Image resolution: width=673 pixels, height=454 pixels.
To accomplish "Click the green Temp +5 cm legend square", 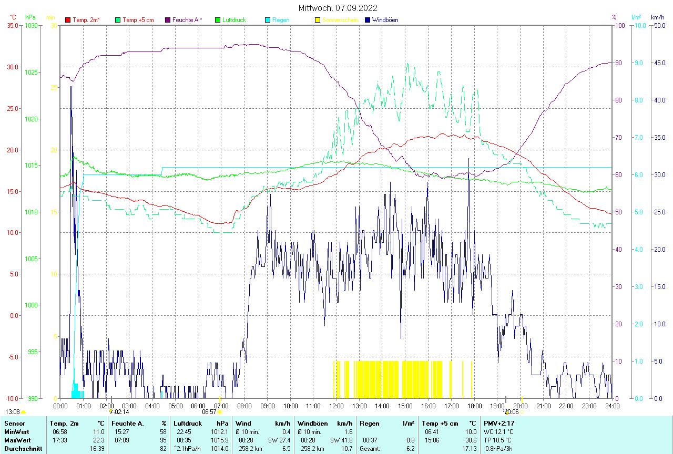I will 118,20.
